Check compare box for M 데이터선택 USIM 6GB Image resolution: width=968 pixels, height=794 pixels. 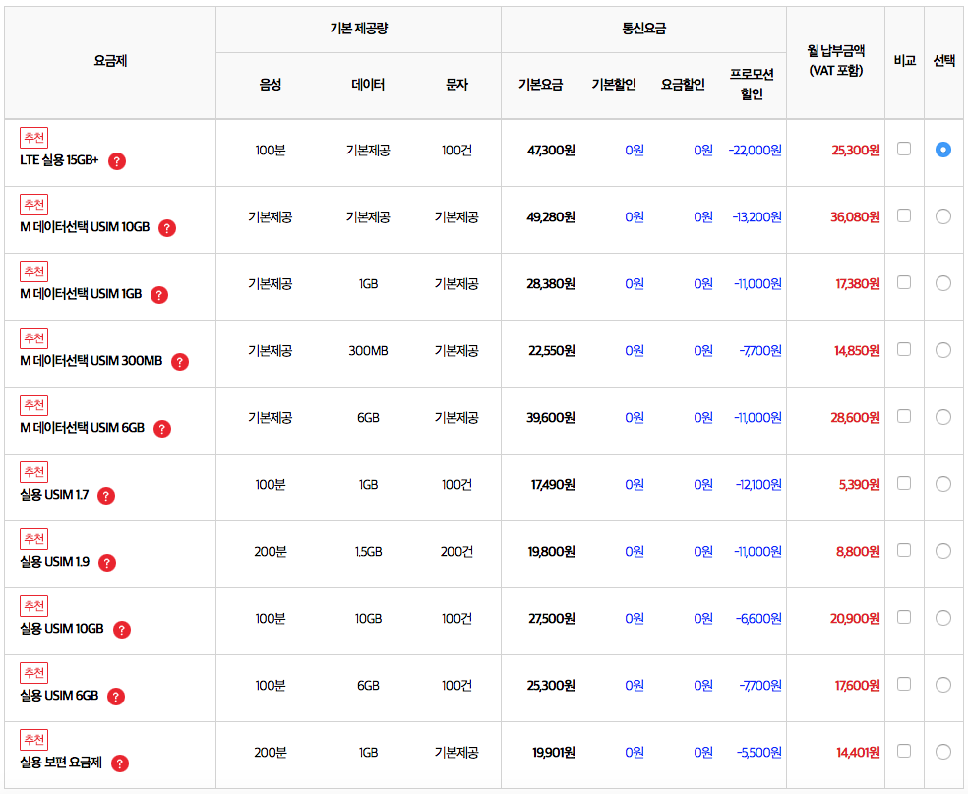pyautogui.click(x=904, y=416)
